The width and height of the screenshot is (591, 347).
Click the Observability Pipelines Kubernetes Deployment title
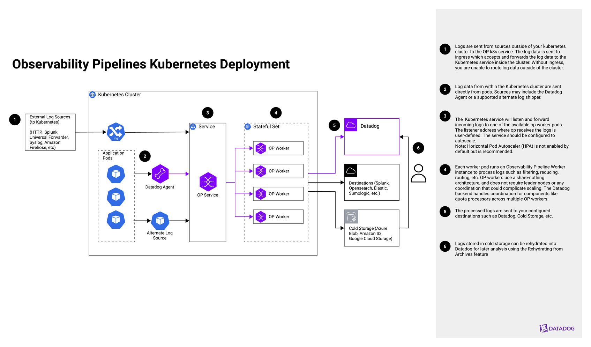click(x=151, y=64)
